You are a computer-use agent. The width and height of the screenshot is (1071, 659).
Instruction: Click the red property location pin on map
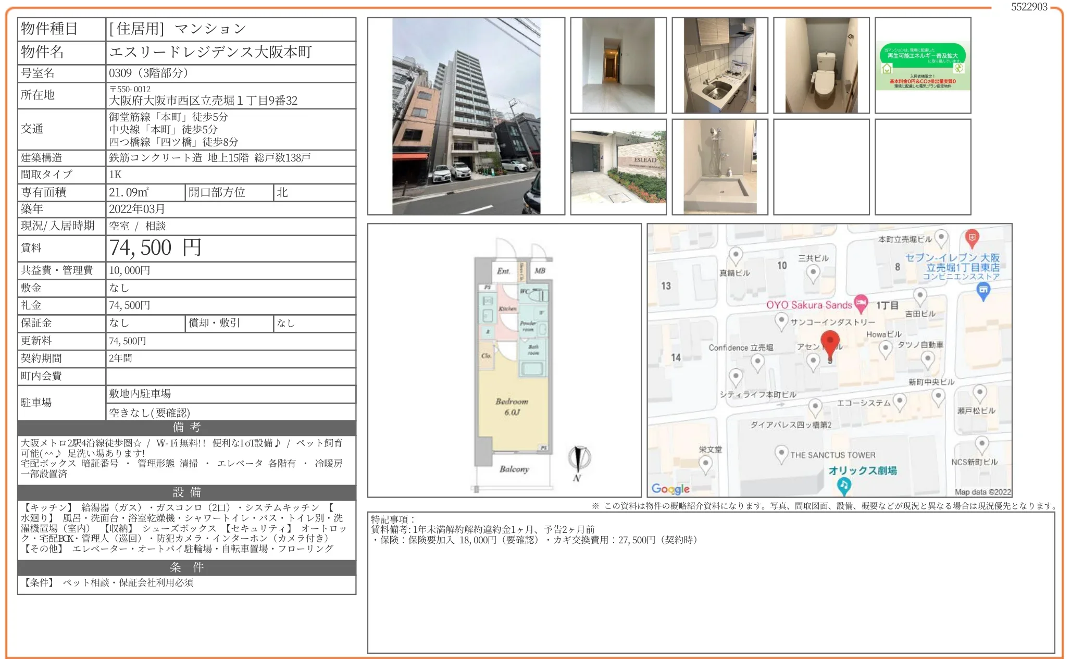pos(831,340)
